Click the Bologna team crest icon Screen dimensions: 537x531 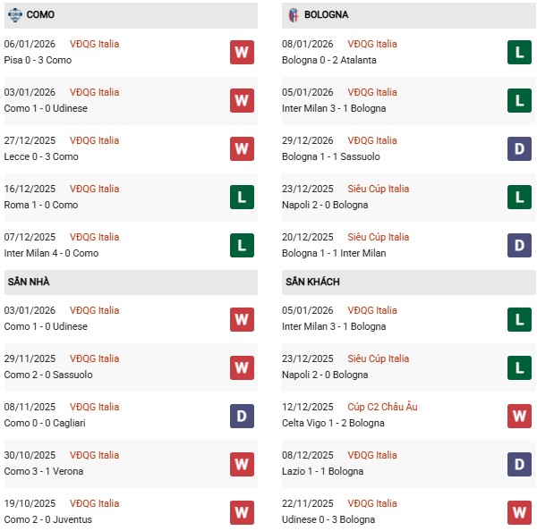[x=293, y=15]
